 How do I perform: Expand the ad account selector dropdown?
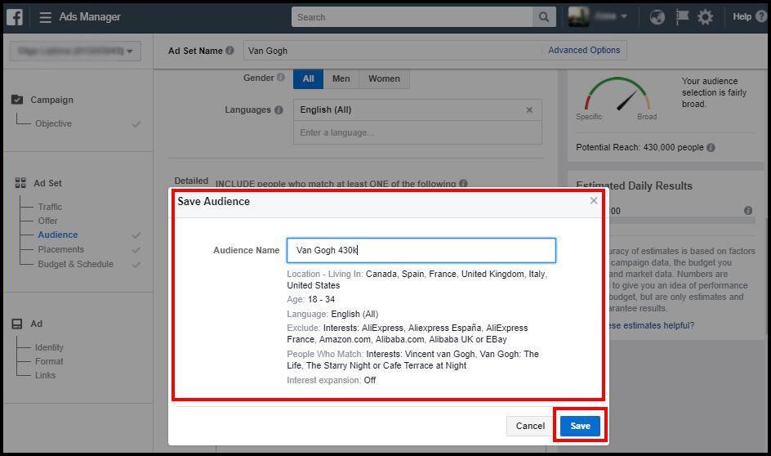click(75, 51)
